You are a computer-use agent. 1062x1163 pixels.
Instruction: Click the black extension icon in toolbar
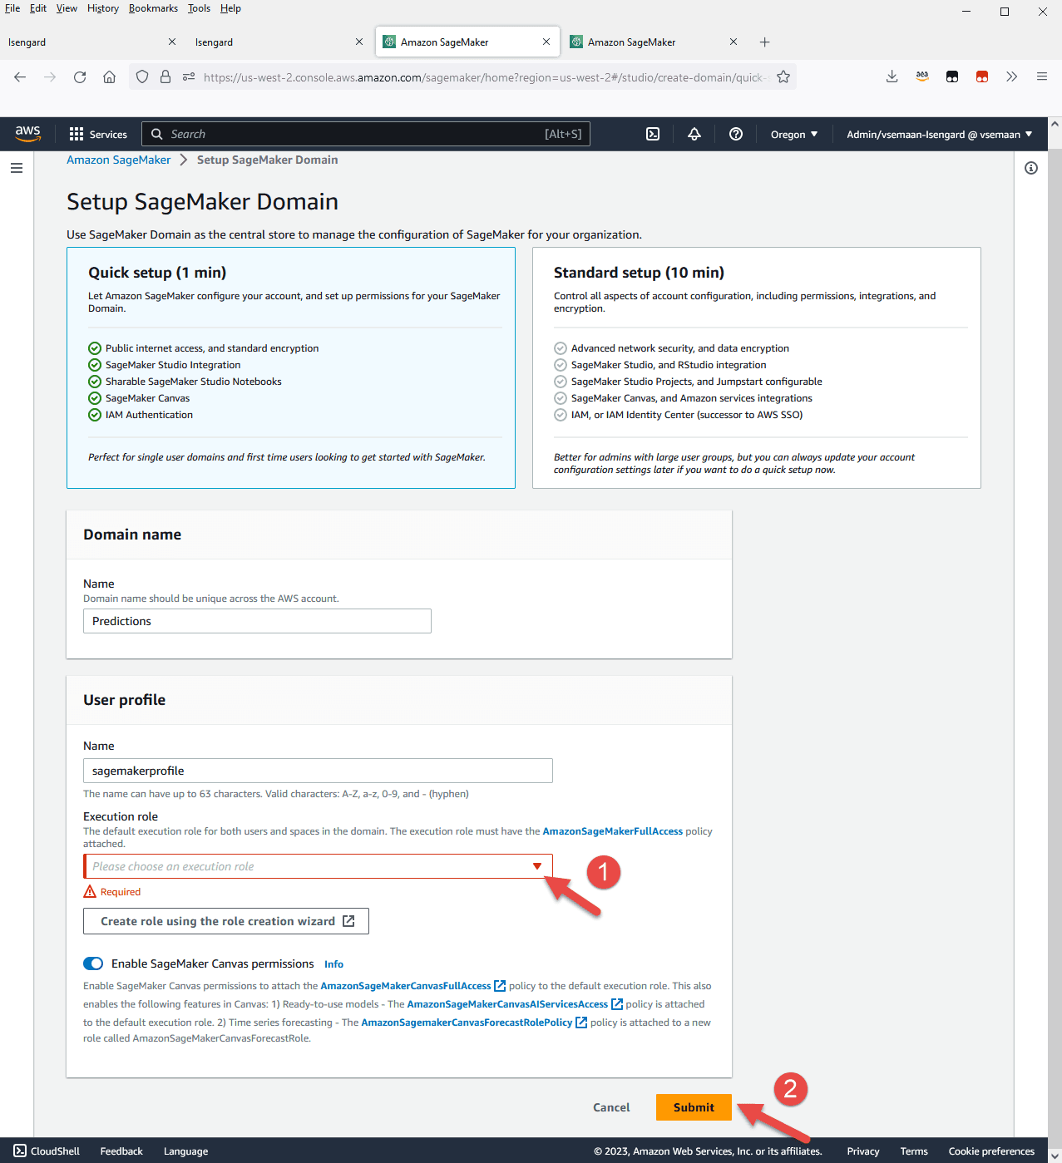point(952,76)
